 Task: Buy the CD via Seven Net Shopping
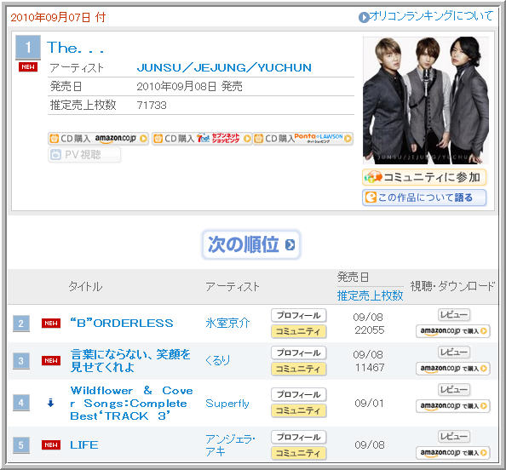tap(202, 139)
